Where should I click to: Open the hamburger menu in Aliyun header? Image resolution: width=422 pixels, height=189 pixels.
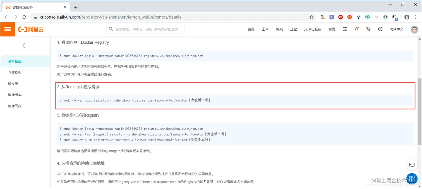click(x=8, y=29)
